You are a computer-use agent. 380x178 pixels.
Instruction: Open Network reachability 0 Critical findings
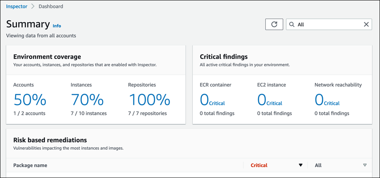327,100
